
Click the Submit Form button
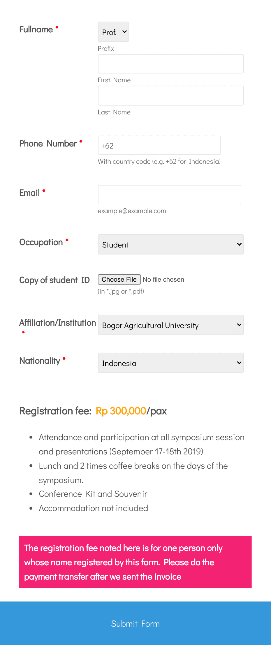tap(135, 623)
